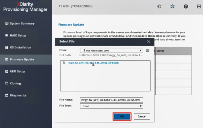Click the File Name text field

click(111, 100)
